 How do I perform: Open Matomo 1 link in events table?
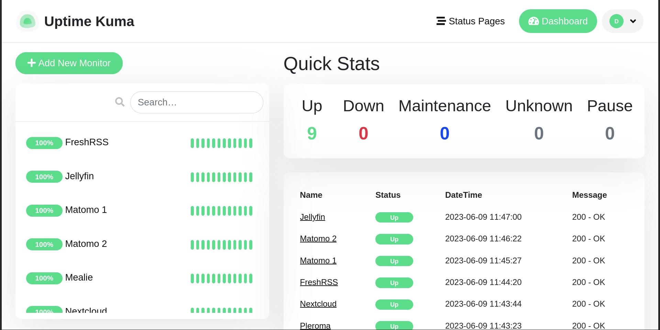coord(318,261)
